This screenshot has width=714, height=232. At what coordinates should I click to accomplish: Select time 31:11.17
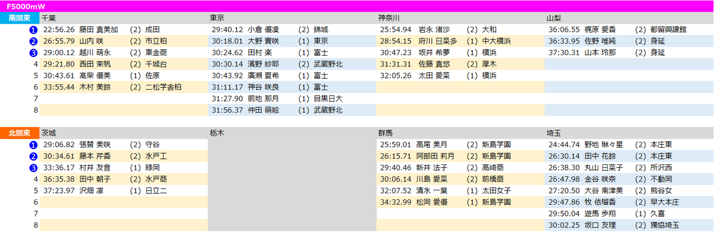point(228,87)
